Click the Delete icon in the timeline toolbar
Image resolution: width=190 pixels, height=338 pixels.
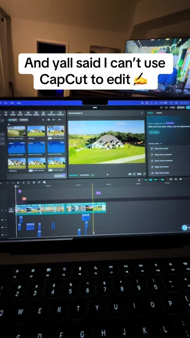click(34, 182)
